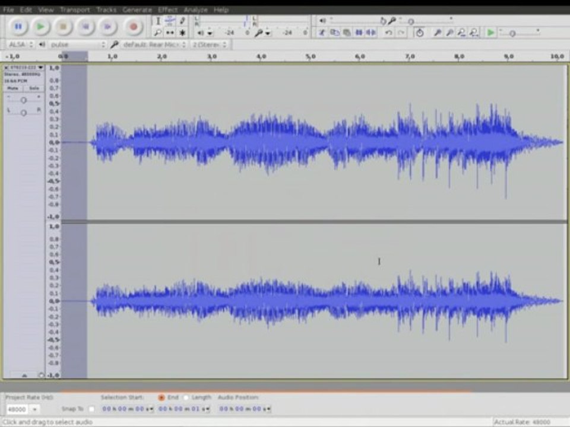Screen dimensions: 570x427
Task: Fit project in window zoom icon
Action: tap(474, 33)
